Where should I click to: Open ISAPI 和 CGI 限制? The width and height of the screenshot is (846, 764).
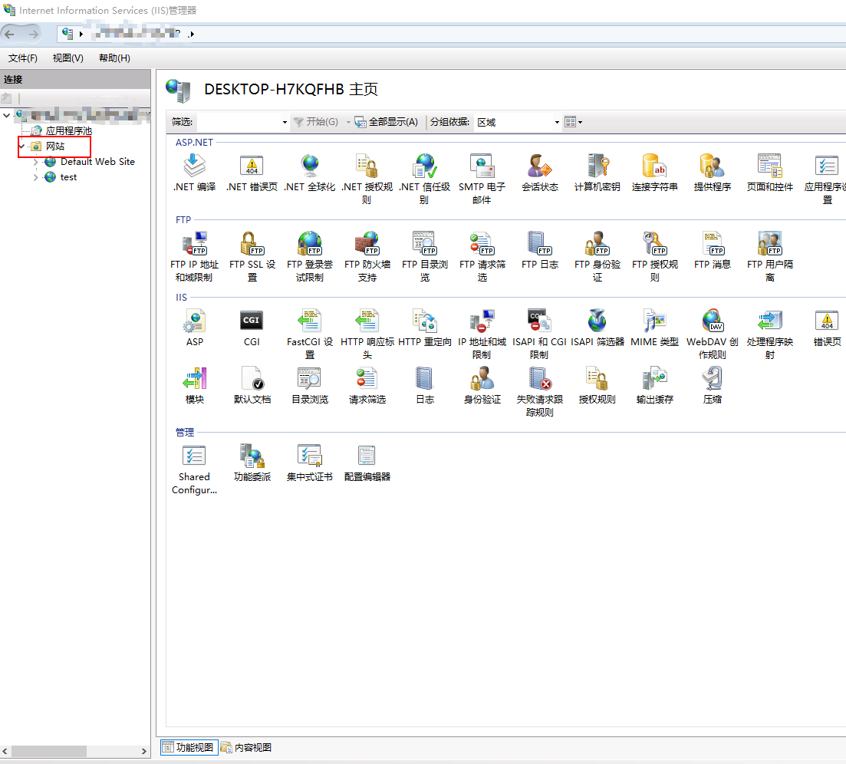[539, 334]
